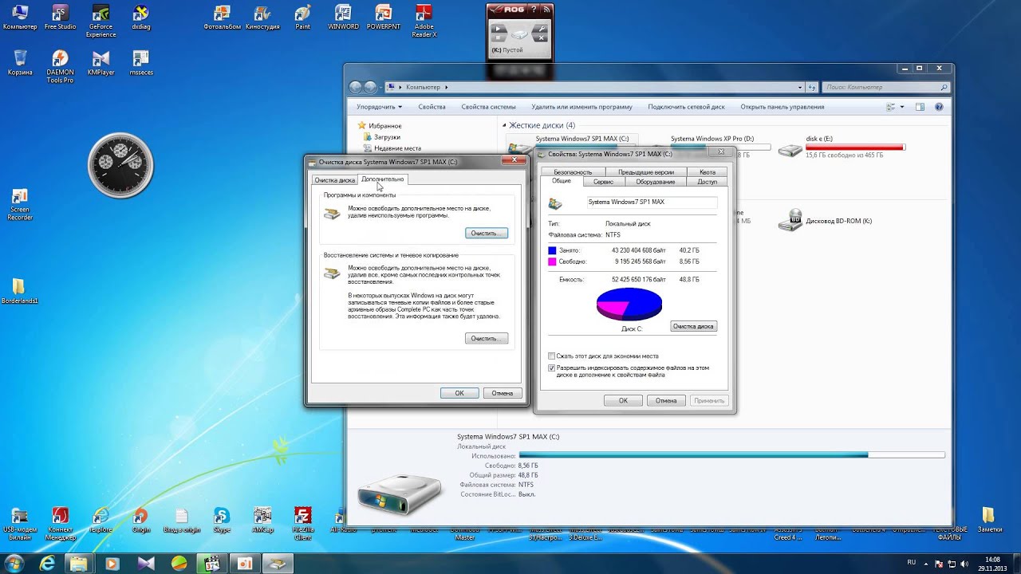Switch to the Предыдущие версии tab
Screen dimensions: 1021x574
pyautogui.click(x=646, y=172)
